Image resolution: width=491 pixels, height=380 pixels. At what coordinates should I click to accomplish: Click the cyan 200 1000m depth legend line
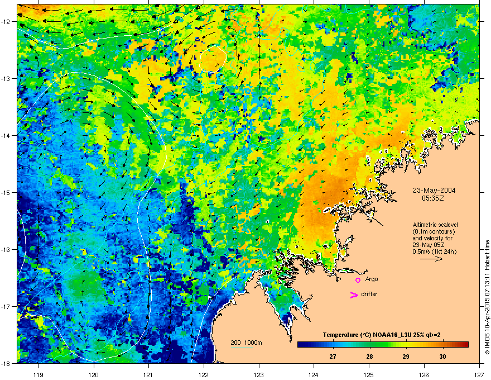pyautogui.click(x=242, y=348)
